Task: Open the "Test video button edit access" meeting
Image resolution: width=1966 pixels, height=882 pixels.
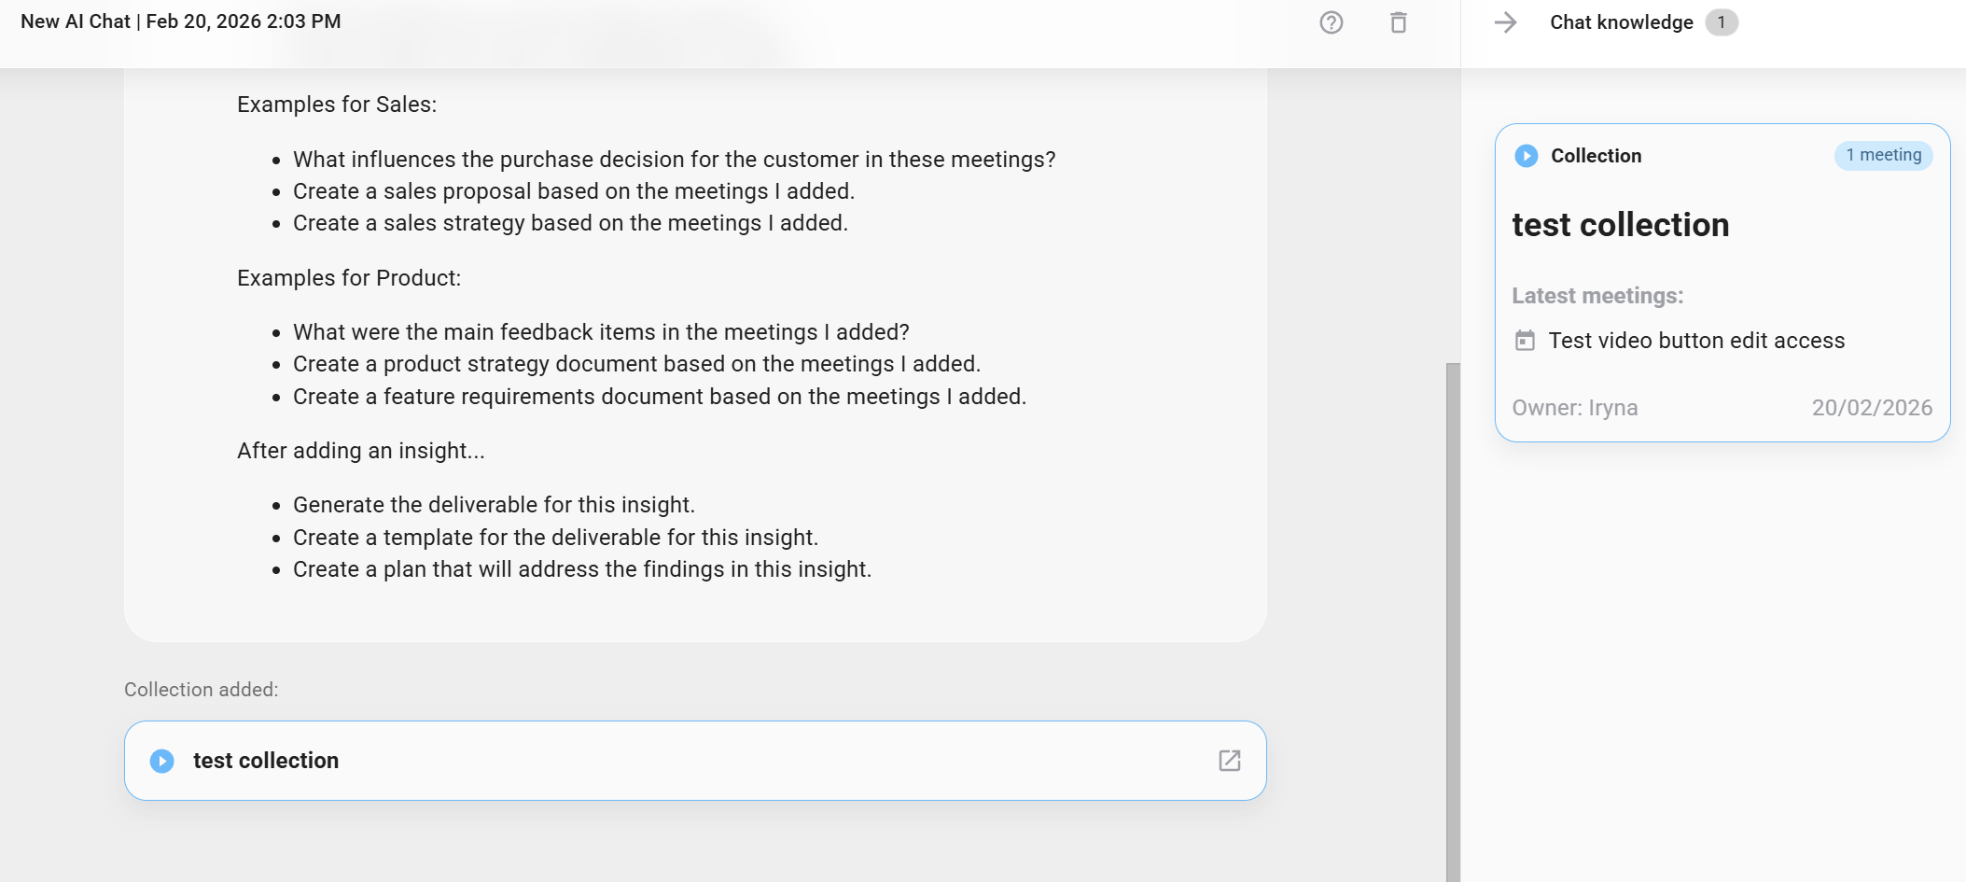Action: (1696, 341)
